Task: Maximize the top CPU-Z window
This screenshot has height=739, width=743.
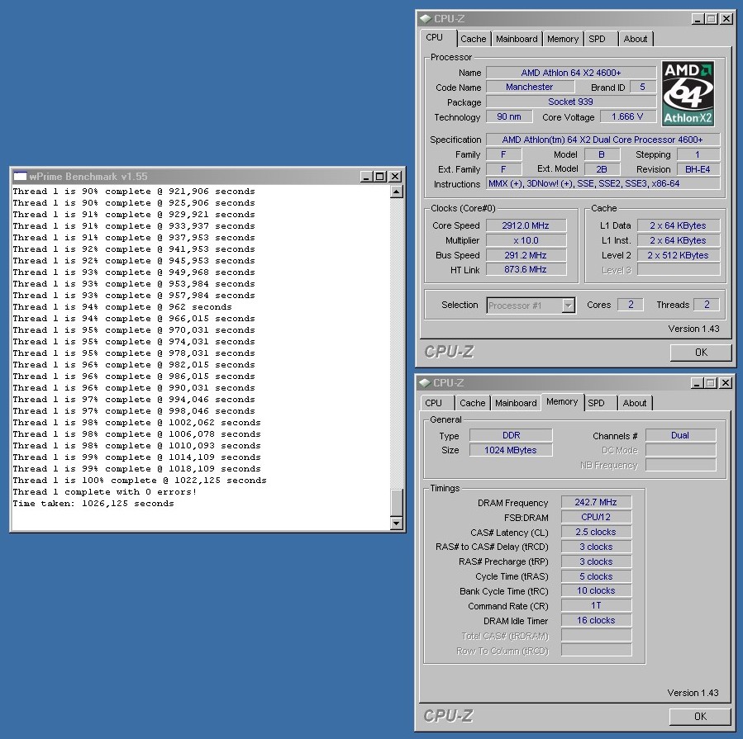Action: [712, 19]
